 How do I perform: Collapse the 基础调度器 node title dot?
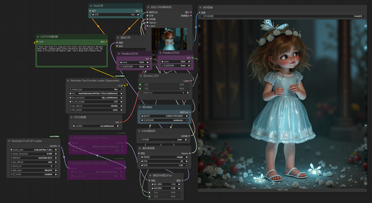click(x=140, y=148)
